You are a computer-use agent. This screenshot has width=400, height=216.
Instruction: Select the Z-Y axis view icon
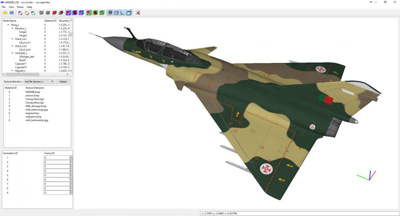click(34, 13)
